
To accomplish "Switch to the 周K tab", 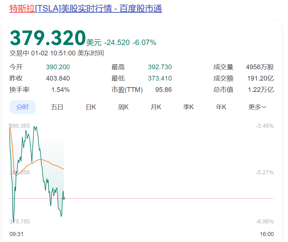I will click(x=123, y=107).
